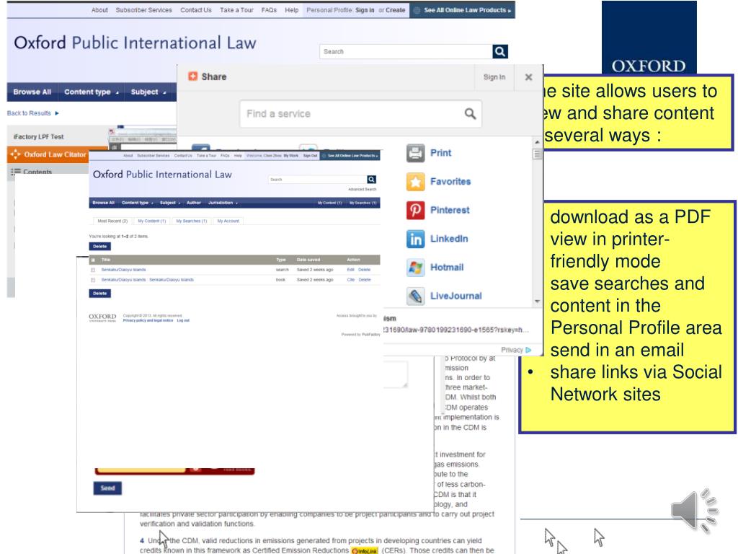Viewport: 738px width, 554px height.
Task: Click Browse All in main navigation
Action: pos(32,92)
